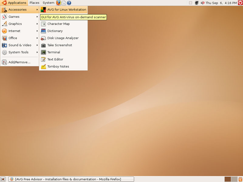Open the clock showing Thu Sep 6
Image resolution: width=243 pixels, height=182 pixels.
221,3
